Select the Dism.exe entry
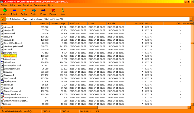194x113 pixels. 8,72
